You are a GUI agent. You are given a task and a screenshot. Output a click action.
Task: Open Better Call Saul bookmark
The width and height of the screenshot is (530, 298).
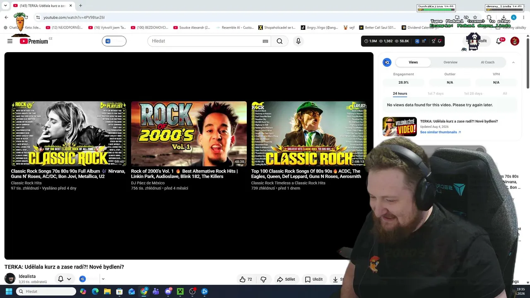[x=378, y=28]
